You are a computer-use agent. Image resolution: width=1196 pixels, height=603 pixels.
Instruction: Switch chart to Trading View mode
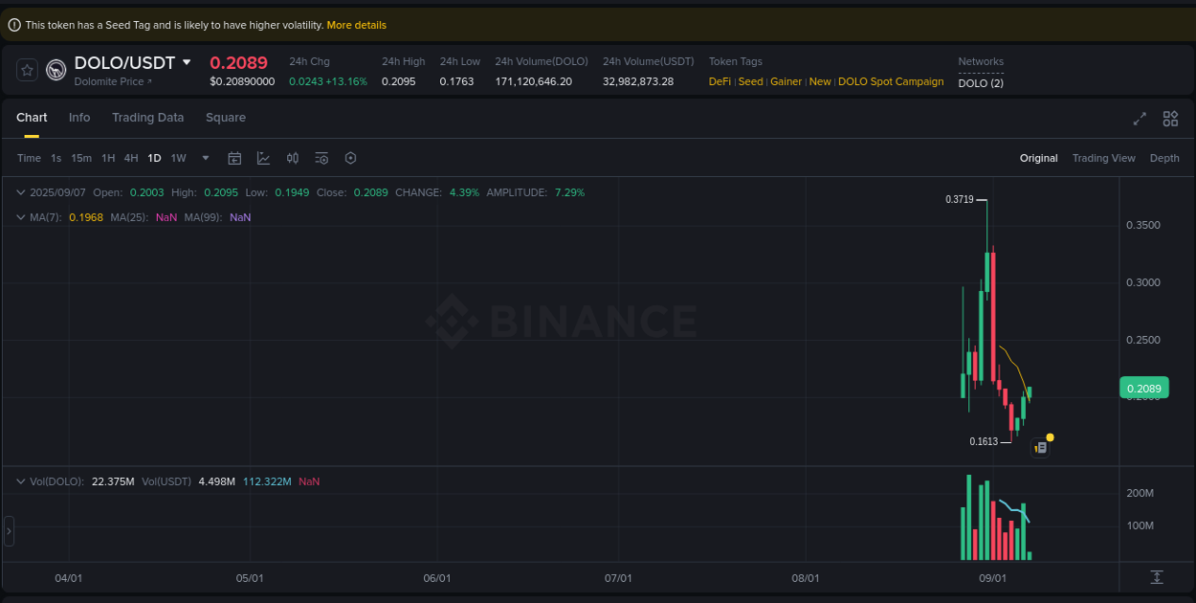1103,158
